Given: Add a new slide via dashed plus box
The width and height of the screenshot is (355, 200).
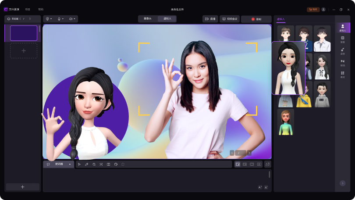Looking at the screenshot, I should coord(24,51).
